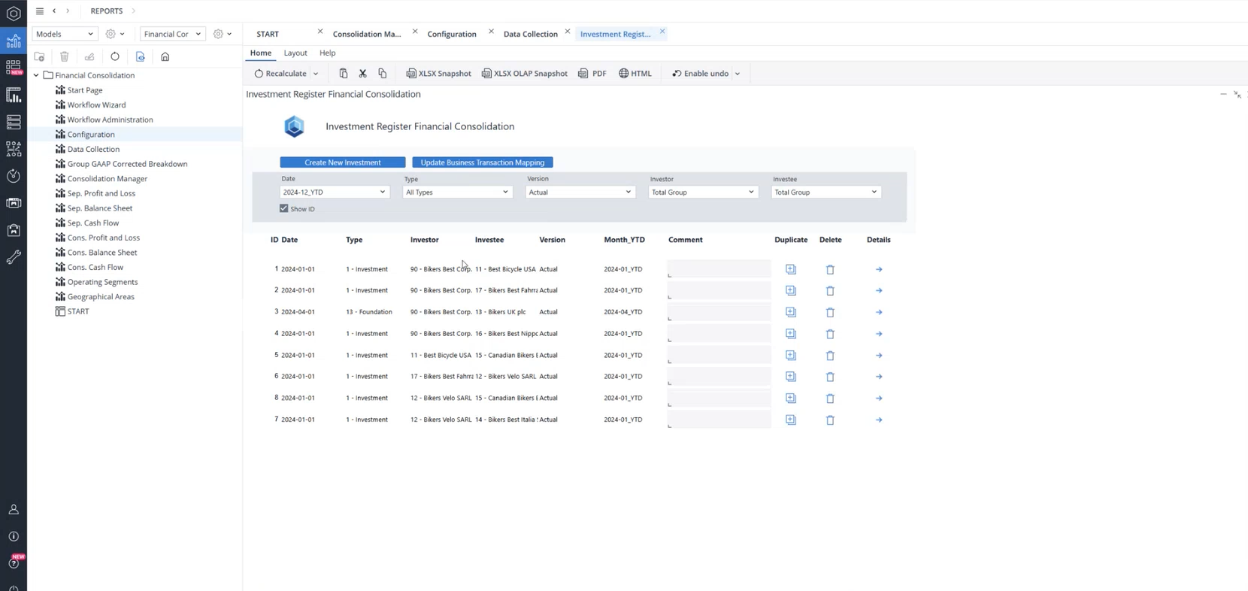Duplicate the investment with ID 1

[790, 269]
